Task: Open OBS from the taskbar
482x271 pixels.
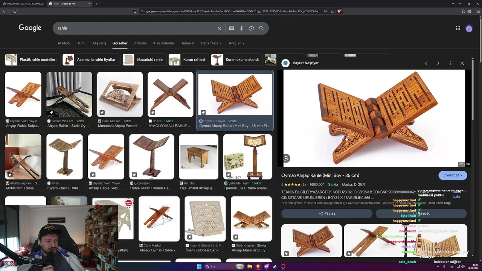Action: (x=283, y=266)
